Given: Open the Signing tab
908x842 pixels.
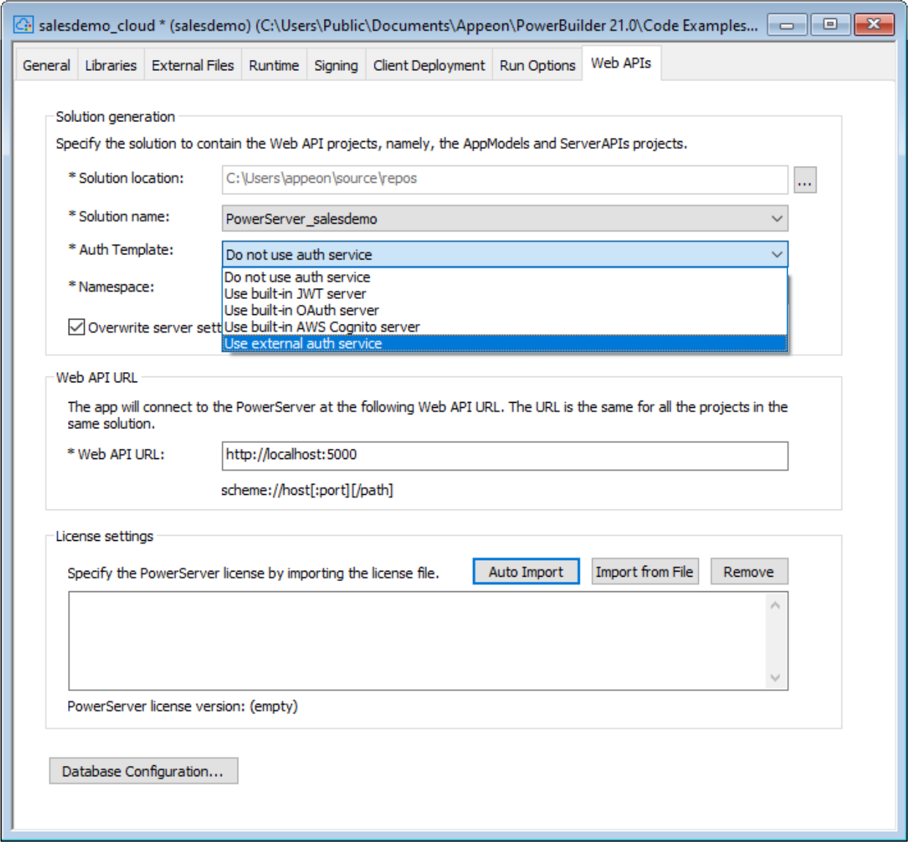Looking at the screenshot, I should coord(336,66).
